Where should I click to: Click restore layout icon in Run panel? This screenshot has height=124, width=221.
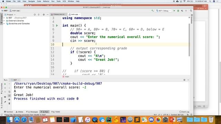pos(5,97)
